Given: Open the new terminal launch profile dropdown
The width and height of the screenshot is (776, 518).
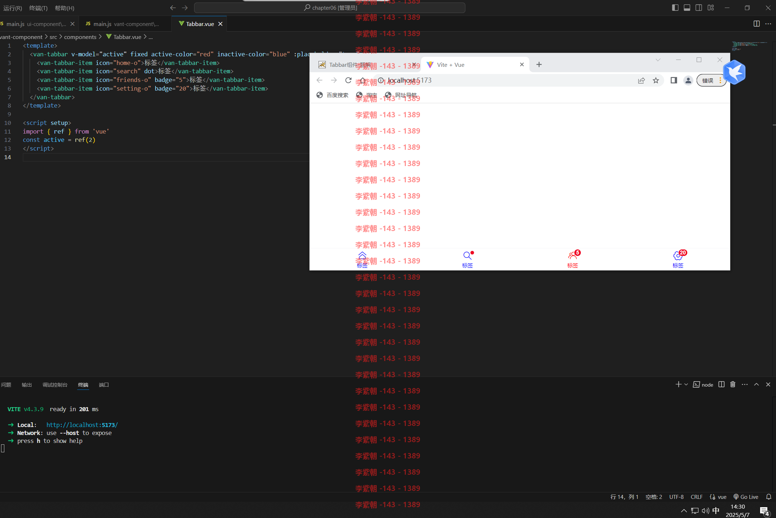Looking at the screenshot, I should pyautogui.click(x=686, y=384).
